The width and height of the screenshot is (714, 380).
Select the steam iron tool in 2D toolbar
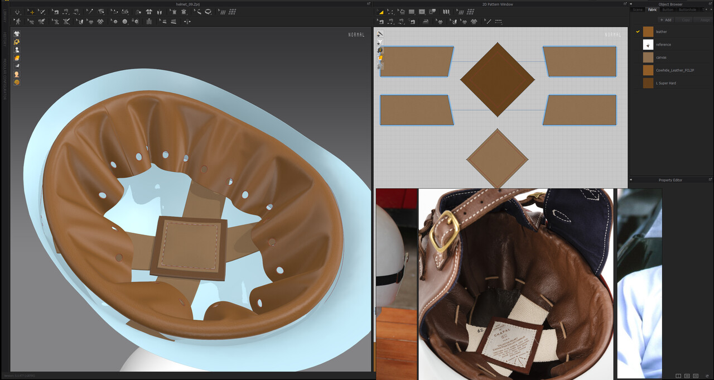point(426,21)
